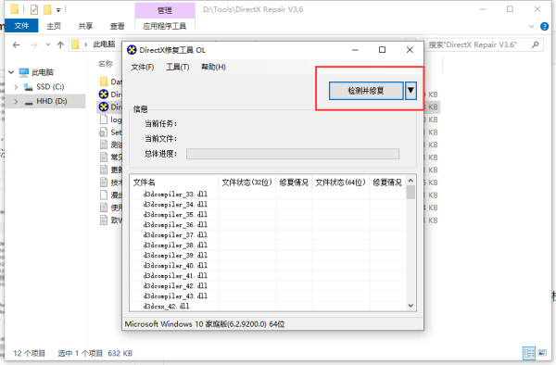
Task: Click the 文件名 column header
Action: coord(174,182)
